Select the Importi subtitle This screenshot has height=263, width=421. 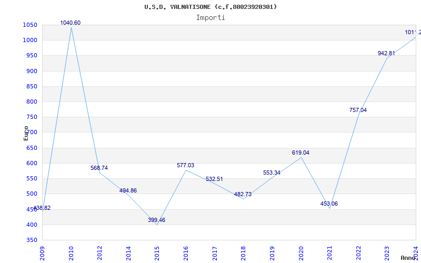click(210, 18)
